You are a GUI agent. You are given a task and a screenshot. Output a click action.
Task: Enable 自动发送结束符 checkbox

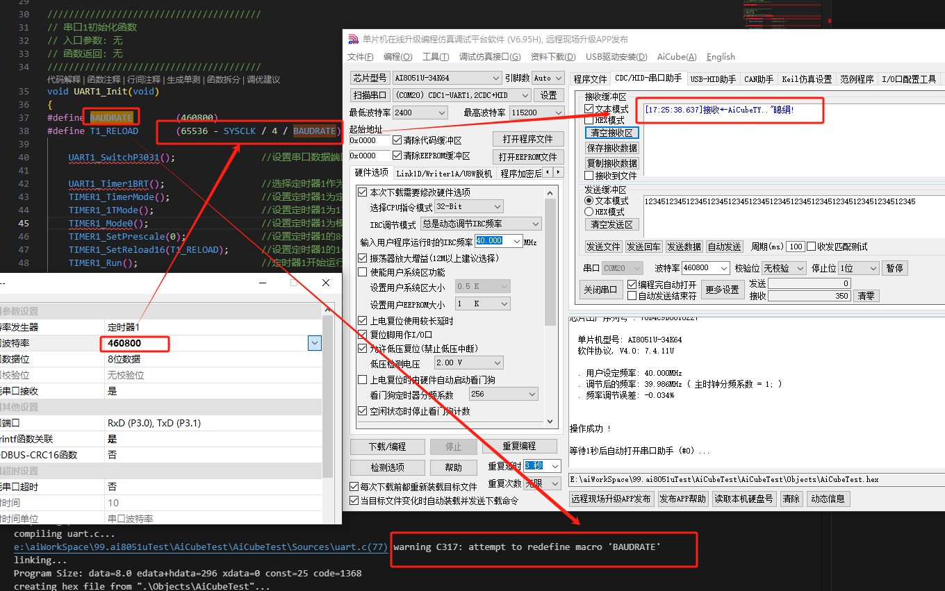pos(632,296)
